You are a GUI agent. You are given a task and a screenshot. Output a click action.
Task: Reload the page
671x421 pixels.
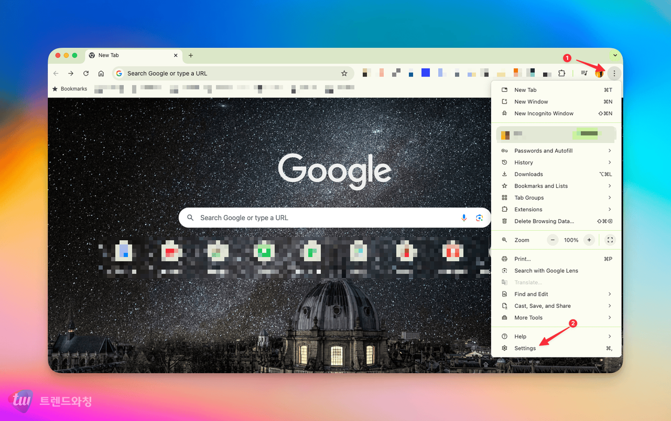pyautogui.click(x=86, y=73)
